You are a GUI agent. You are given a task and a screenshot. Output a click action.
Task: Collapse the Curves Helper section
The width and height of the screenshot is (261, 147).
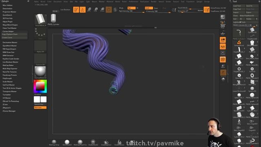tap(8, 31)
